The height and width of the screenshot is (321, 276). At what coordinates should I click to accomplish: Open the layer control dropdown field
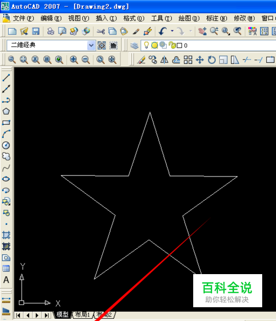pyautogui.click(x=208, y=45)
